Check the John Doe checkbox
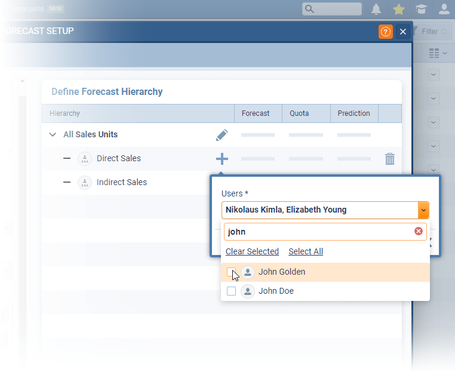This screenshot has width=455, height=372. click(x=232, y=291)
